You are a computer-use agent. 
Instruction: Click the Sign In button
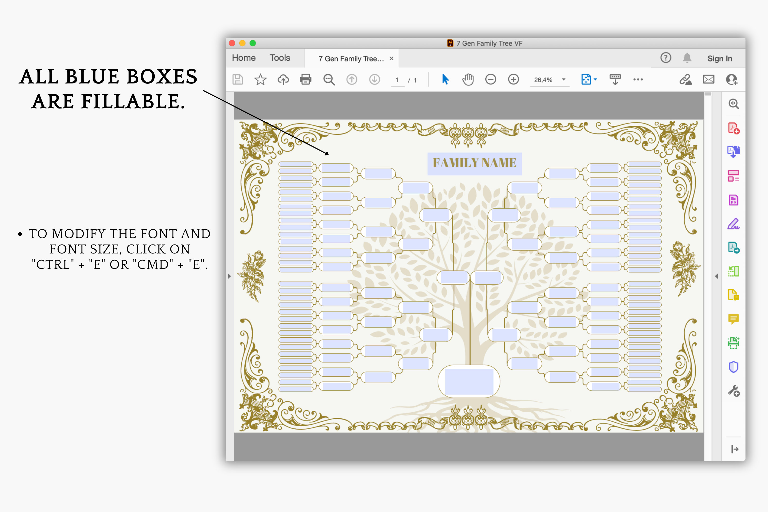point(719,58)
